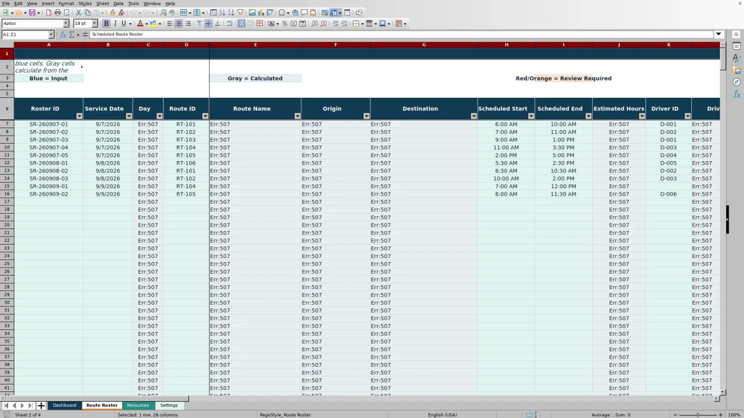Toggle Center Vertically alignment
Viewport: 744px width, 418px height.
[208, 24]
